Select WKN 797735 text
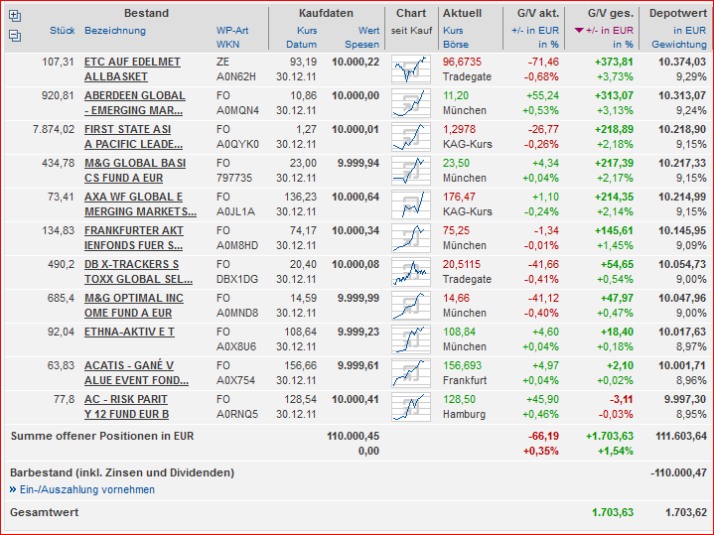 point(234,178)
